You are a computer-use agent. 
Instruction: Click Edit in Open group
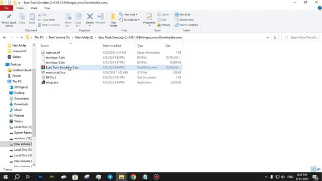click(x=162, y=20)
